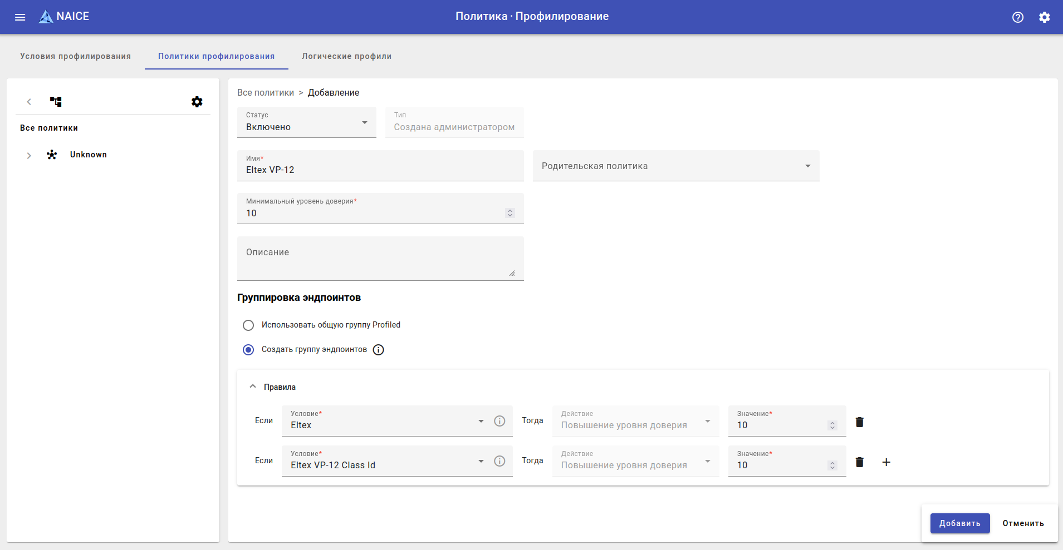Image resolution: width=1063 pixels, height=550 pixels.
Task: Open the Родительская политика dropdown
Action: tap(675, 166)
